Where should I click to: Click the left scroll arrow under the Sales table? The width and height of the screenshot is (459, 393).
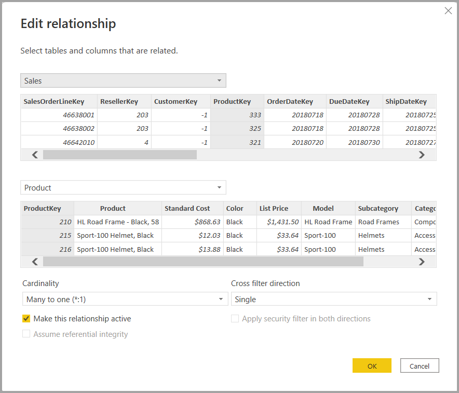pos(34,155)
